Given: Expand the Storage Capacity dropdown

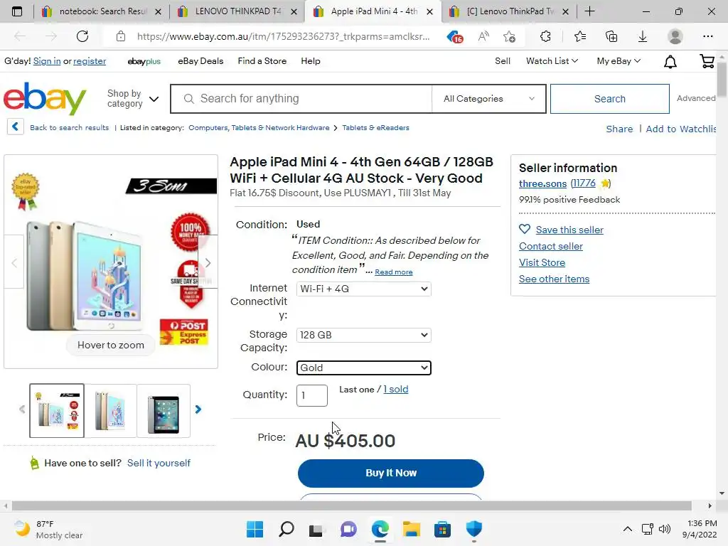Looking at the screenshot, I should point(363,336).
